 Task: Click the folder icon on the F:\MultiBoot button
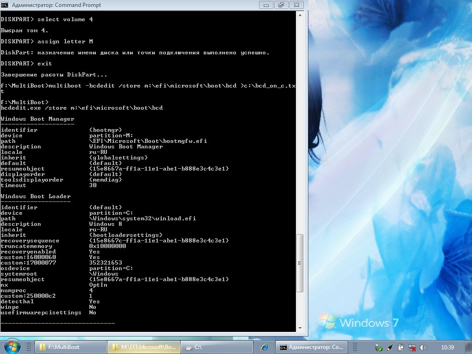coord(42,347)
